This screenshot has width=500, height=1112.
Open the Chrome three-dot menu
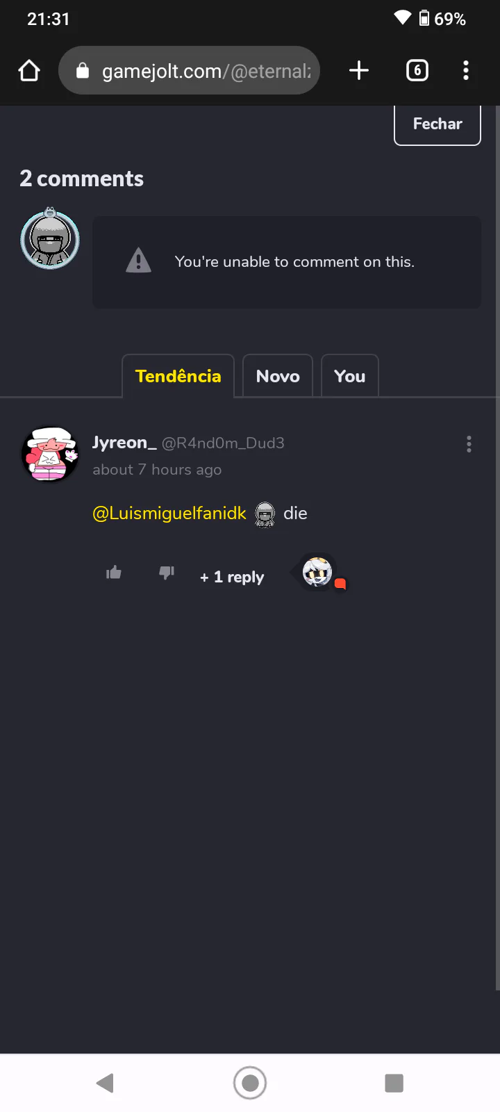pos(466,70)
